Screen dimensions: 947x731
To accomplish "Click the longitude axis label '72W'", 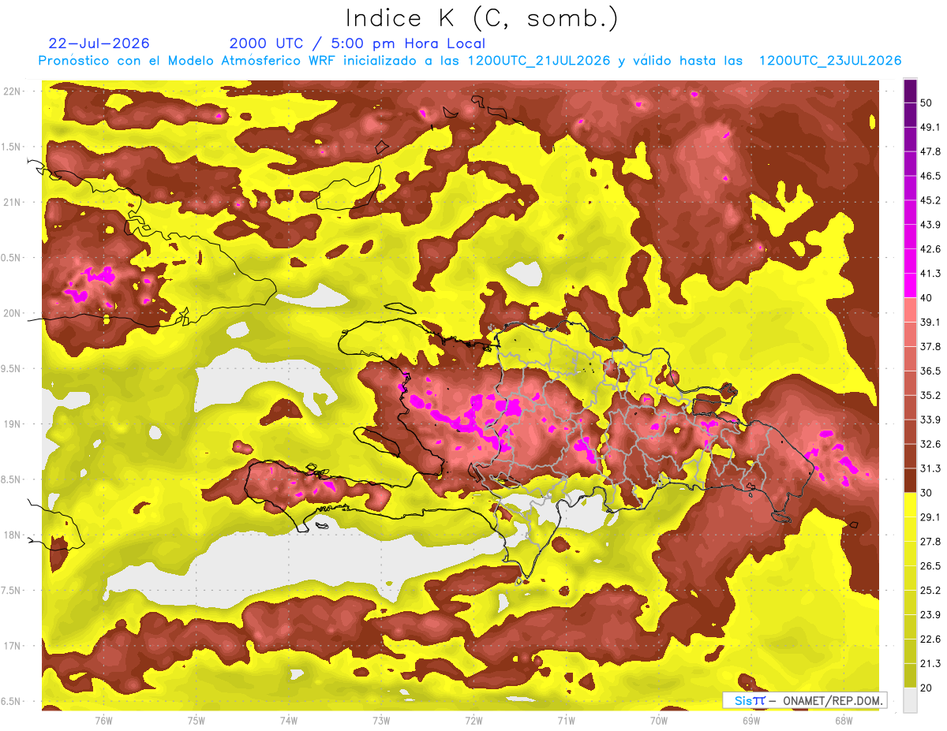I will [x=473, y=720].
